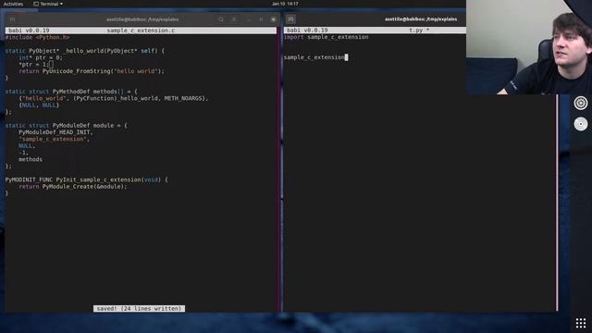This screenshot has height=333, width=592.
Task: Click the 'babi v0.0.19' label in left editor
Action: click(x=29, y=31)
